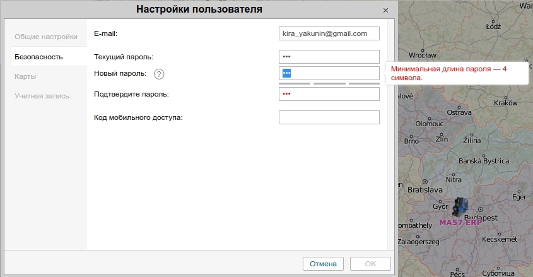Click the Zalaegerszeg label on map
This screenshot has height=277, width=533.
point(418,242)
